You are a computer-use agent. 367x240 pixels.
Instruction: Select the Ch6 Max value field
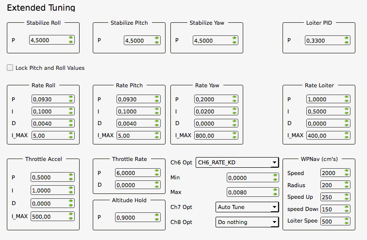point(248,192)
